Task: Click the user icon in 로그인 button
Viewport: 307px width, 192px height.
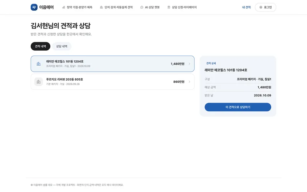Action: coord(261,7)
